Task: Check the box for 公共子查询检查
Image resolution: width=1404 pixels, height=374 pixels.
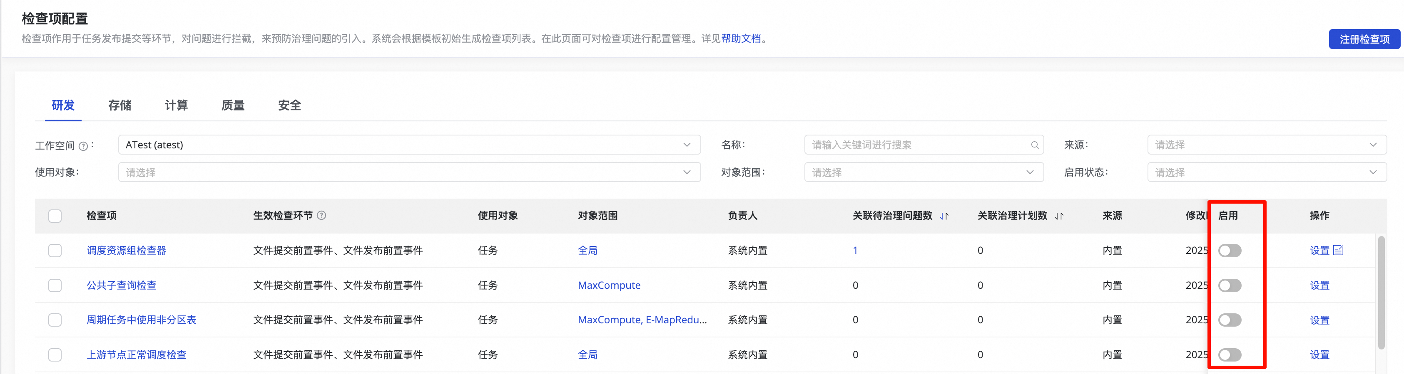Action: (55, 285)
